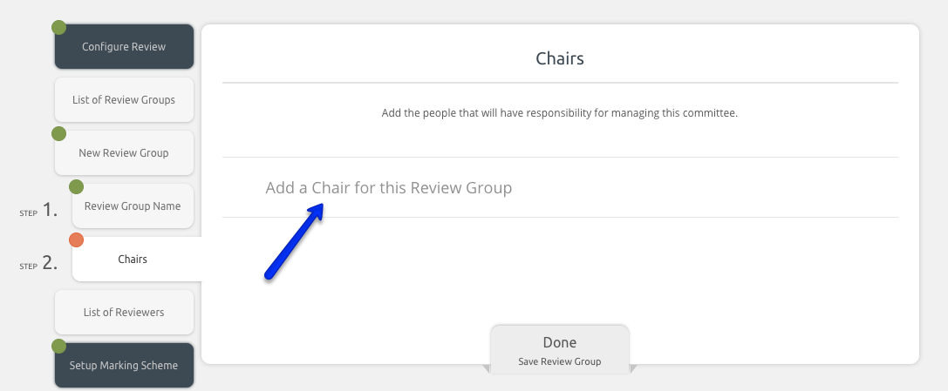Switch to Review Group Name step
This screenshot has height=391, width=948.
click(133, 206)
